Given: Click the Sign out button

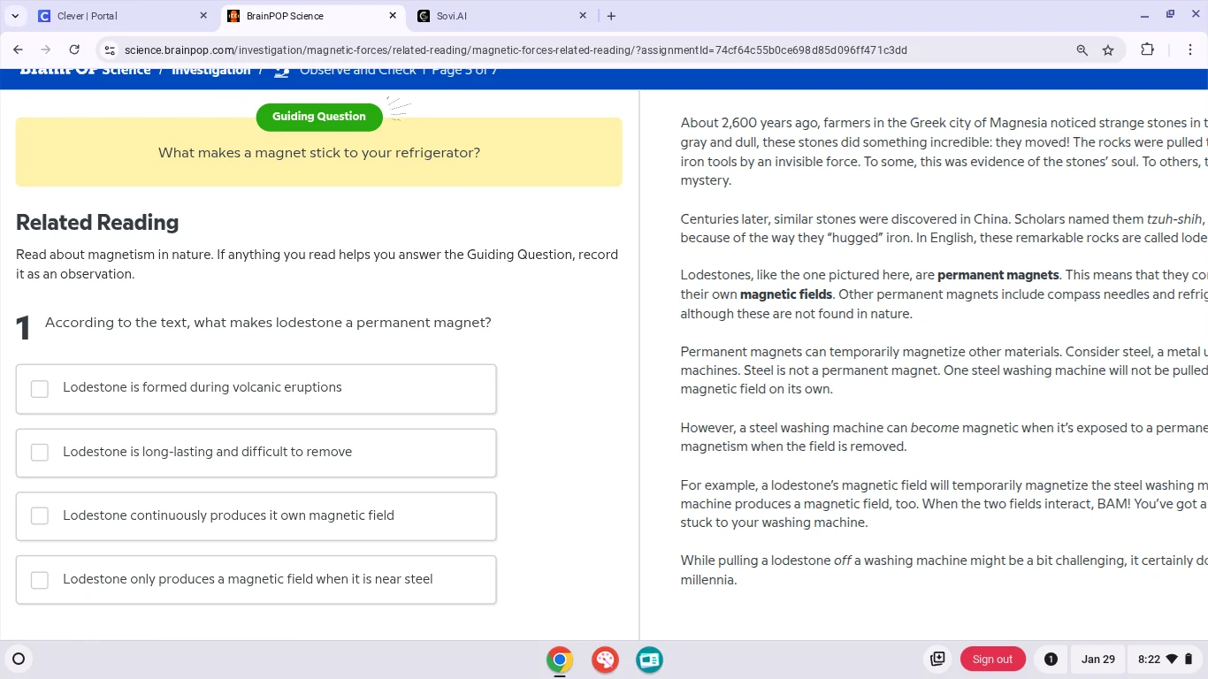Looking at the screenshot, I should click(992, 660).
